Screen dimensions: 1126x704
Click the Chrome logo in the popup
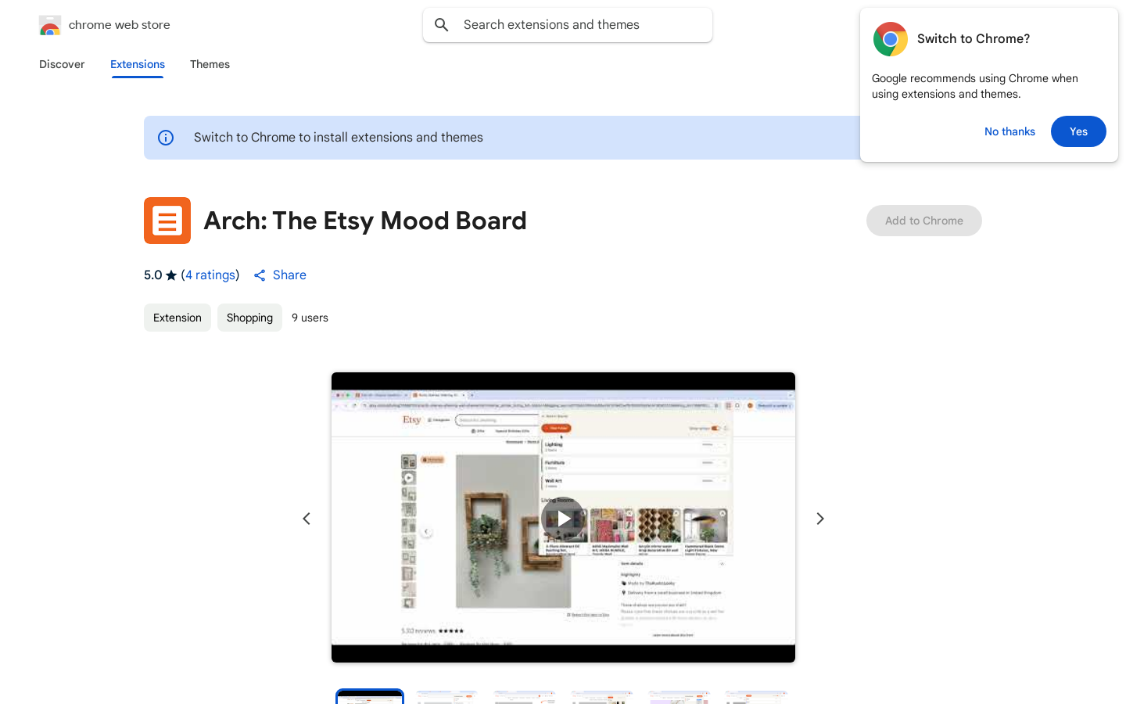tap(891, 39)
